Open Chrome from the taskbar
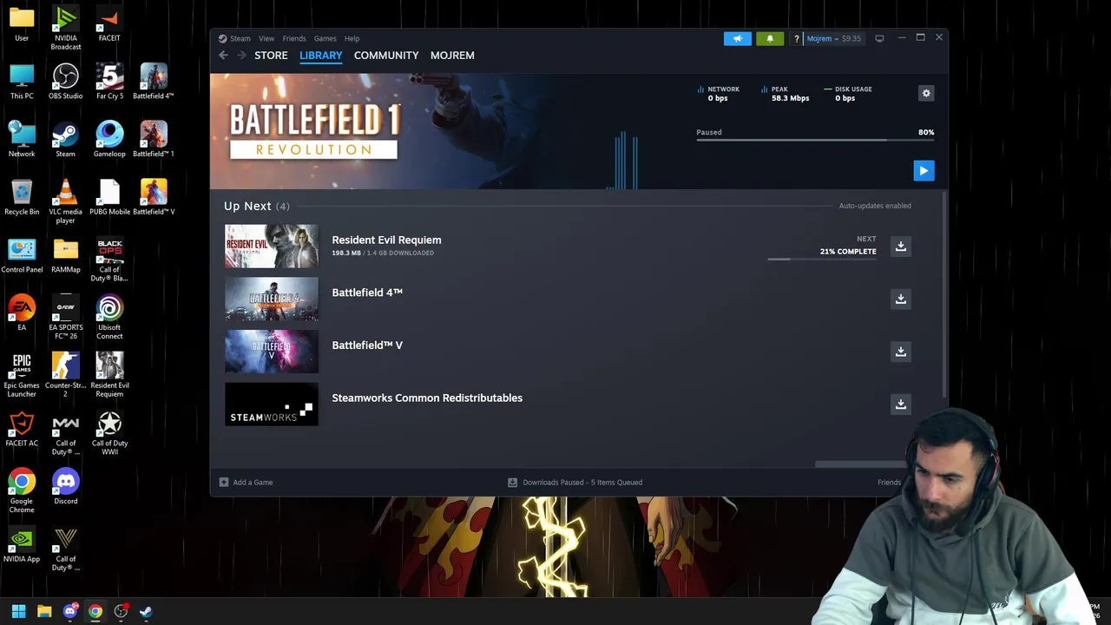1111x625 pixels. tap(95, 611)
